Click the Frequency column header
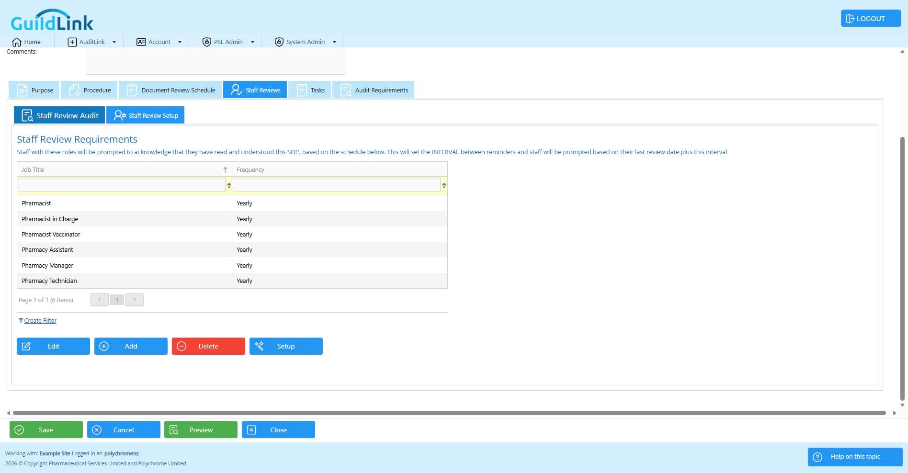 [x=340, y=169]
